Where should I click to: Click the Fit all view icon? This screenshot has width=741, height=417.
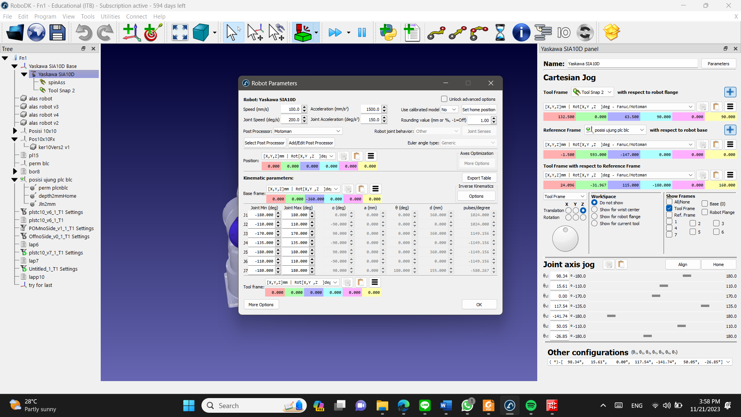tap(180, 32)
